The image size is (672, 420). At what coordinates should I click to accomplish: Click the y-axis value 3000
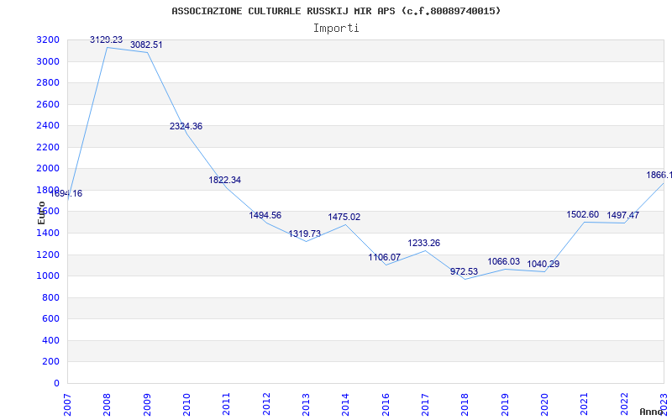click(48, 61)
